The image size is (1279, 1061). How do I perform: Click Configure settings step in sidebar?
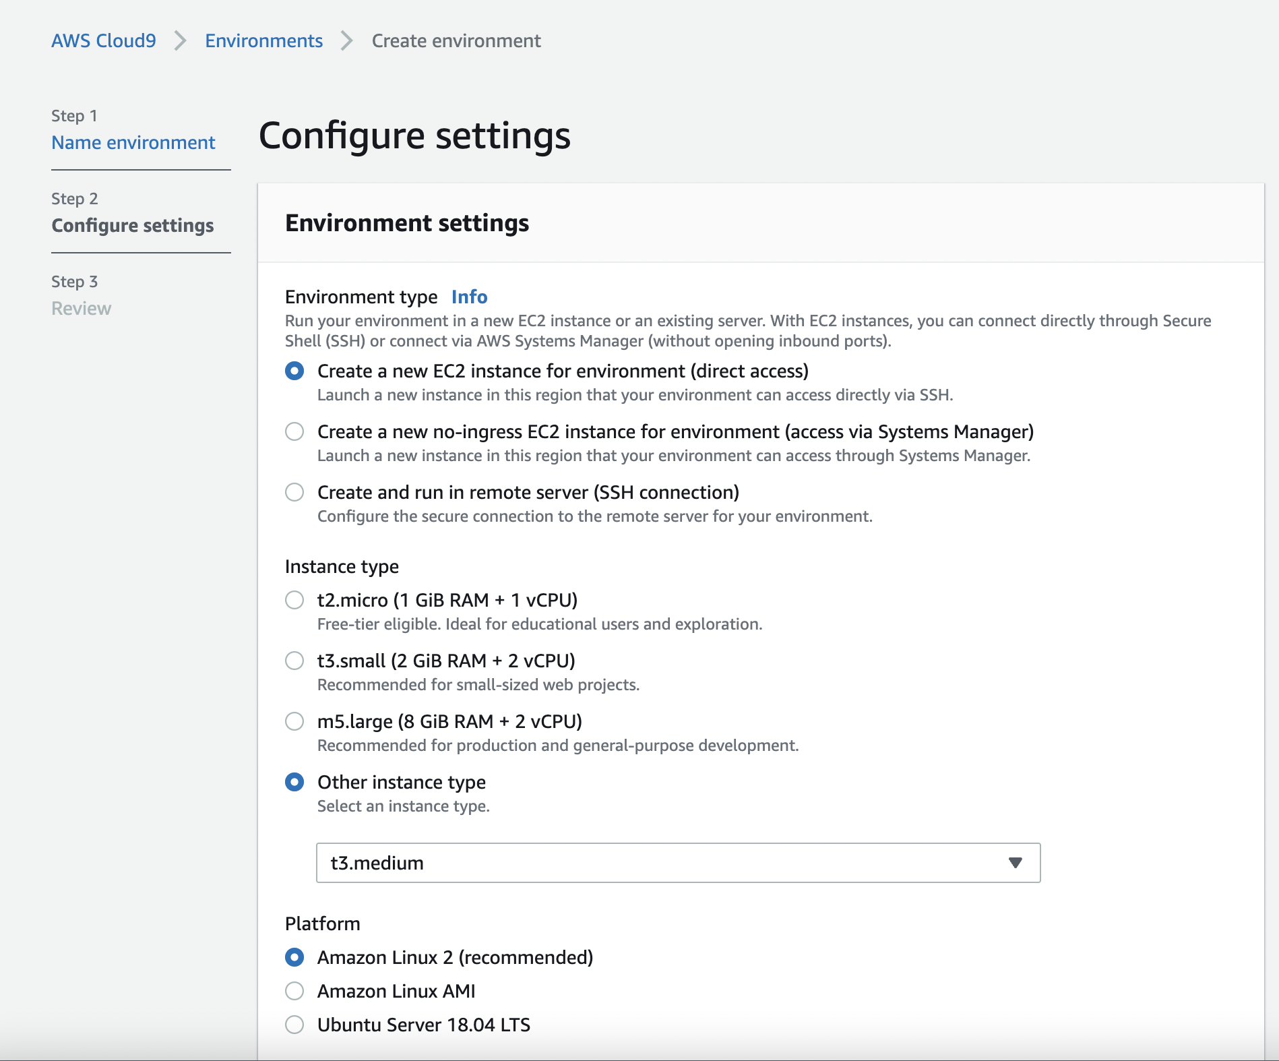[x=133, y=225]
